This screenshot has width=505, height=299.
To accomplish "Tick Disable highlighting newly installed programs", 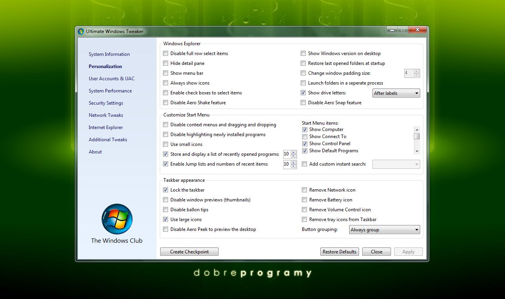I will pos(166,135).
